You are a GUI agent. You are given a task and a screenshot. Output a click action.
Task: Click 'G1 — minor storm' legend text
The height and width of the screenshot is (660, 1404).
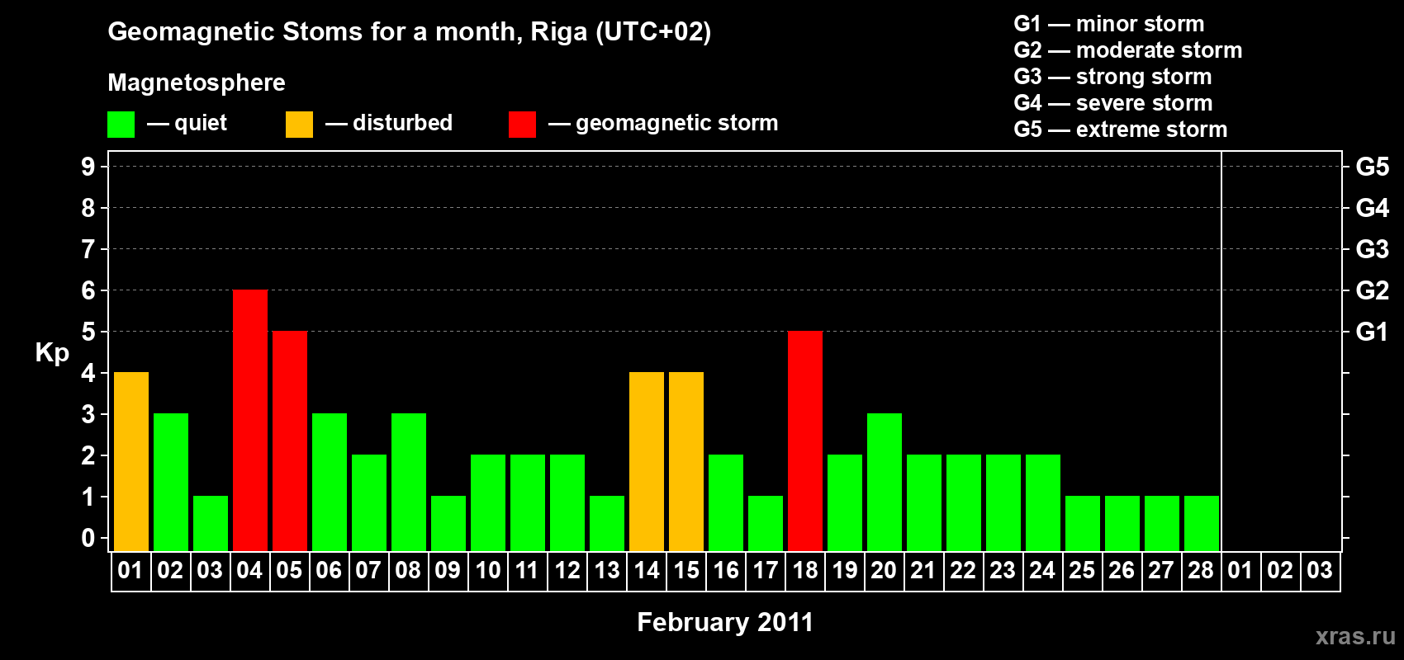1109,24
